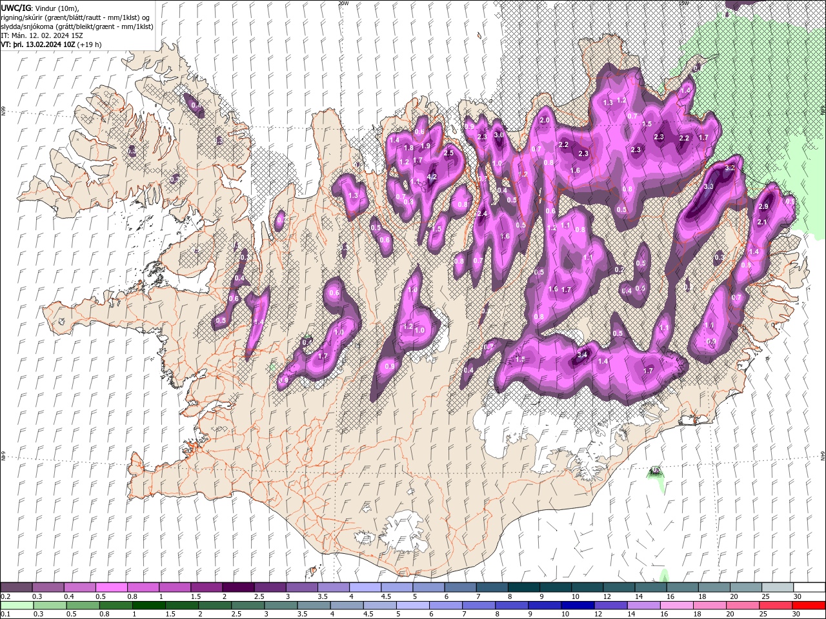This screenshot has width=826, height=619.
Task: Click the 3.2 snowfall value on the map
Action: tap(730, 168)
